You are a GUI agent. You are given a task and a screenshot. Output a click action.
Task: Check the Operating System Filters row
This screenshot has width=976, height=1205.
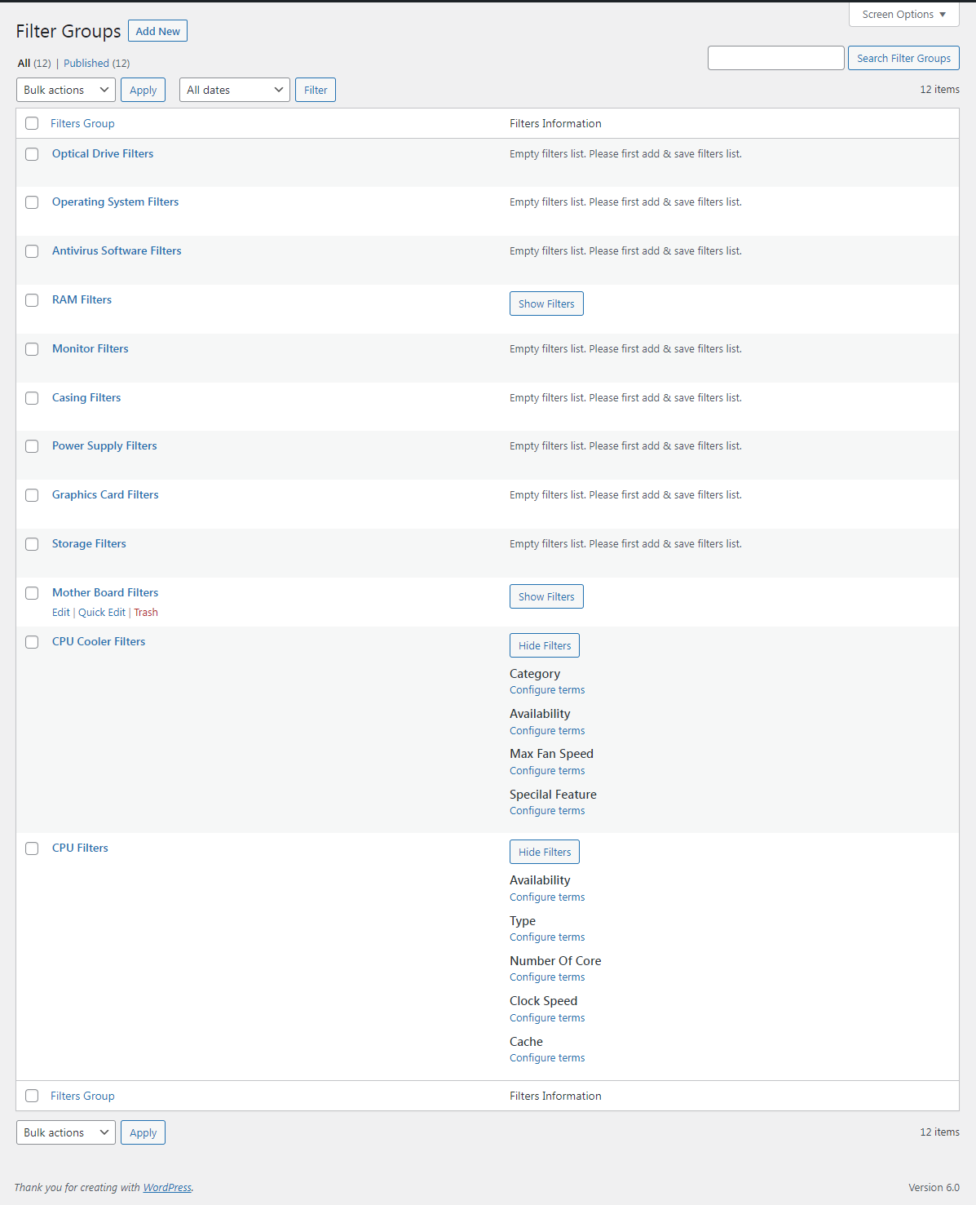click(32, 202)
